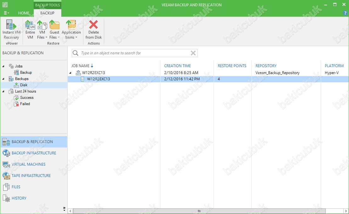Open the Application Items menu
Screen dimensions: 349x214
pos(71,29)
